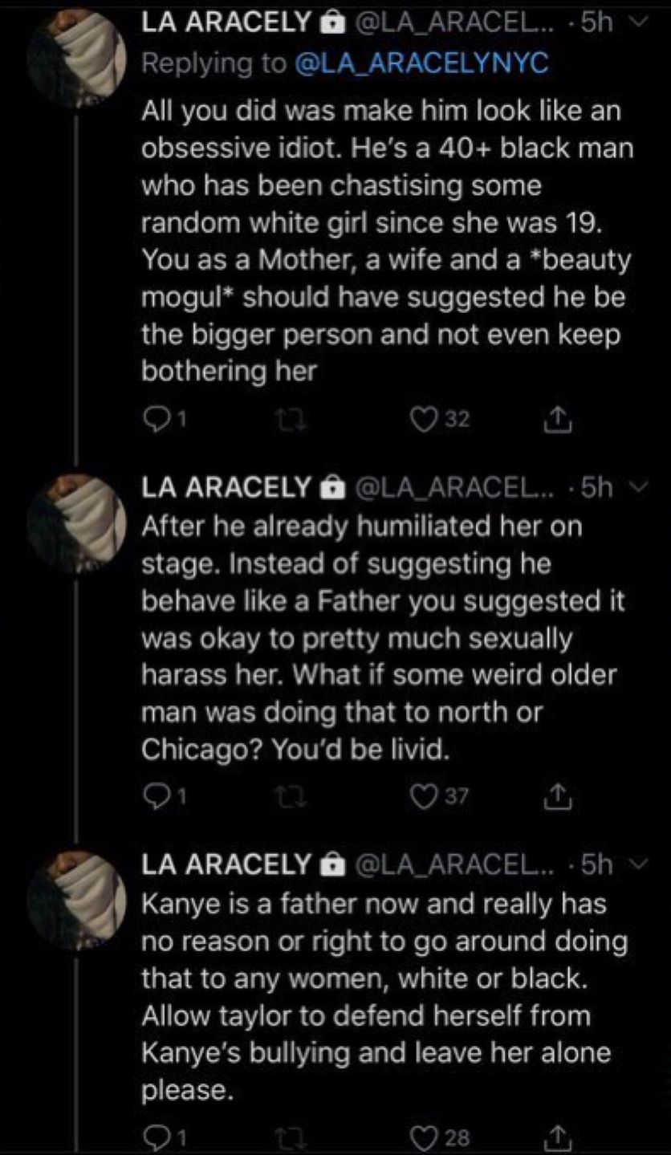Reply to the tweet ending 'You'd be livid'
The image size is (671, 1155).
click(152, 795)
